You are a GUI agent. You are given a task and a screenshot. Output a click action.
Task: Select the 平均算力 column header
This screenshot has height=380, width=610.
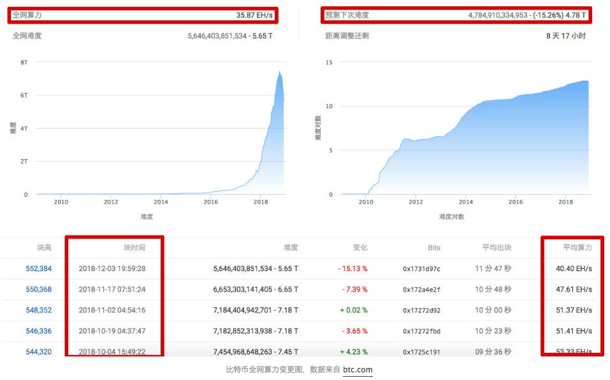(577, 248)
